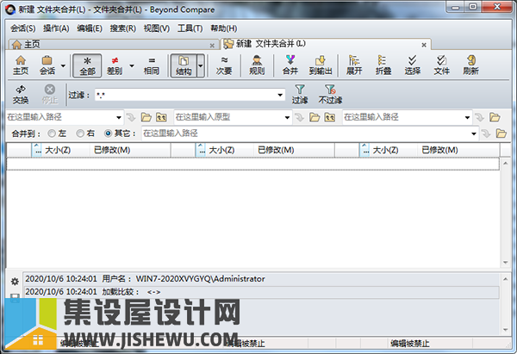517x354 pixels.
Task: Open the 会话 sessions toolbar icon
Action: pos(47,65)
